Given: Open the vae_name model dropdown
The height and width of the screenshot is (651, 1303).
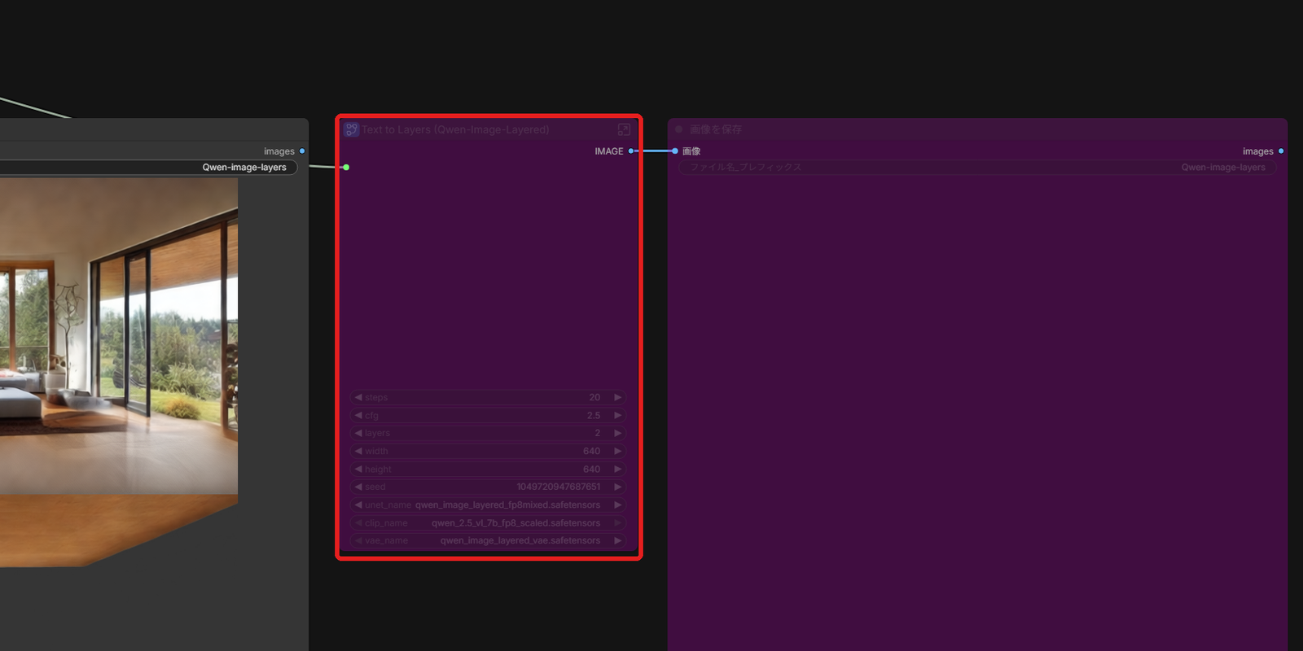Looking at the screenshot, I should pos(489,540).
